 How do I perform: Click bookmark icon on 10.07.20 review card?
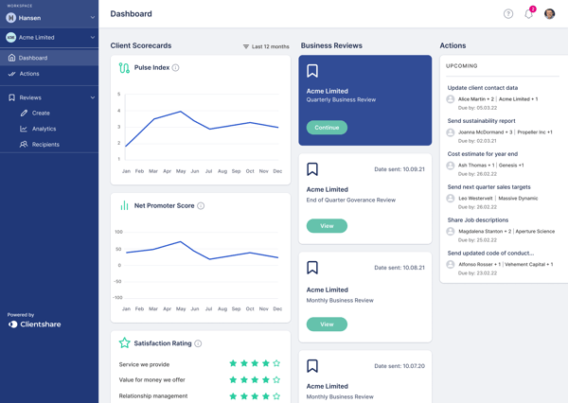point(312,366)
